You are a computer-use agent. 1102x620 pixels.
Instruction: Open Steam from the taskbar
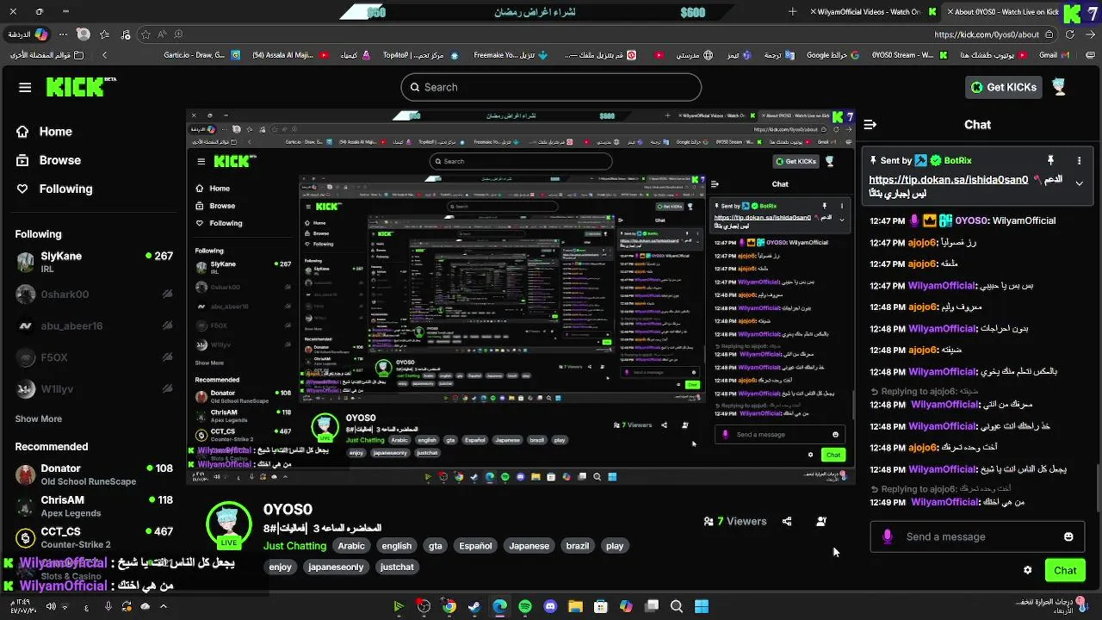click(474, 607)
